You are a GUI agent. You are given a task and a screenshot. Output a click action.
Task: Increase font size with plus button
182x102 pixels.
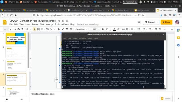[x=99, y=29]
